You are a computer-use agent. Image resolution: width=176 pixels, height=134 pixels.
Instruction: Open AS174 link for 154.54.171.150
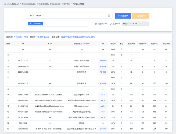(x=103, y=106)
